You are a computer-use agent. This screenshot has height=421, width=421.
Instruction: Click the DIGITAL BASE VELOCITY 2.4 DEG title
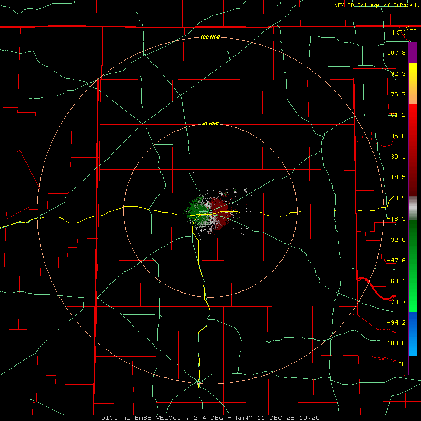click(x=162, y=418)
